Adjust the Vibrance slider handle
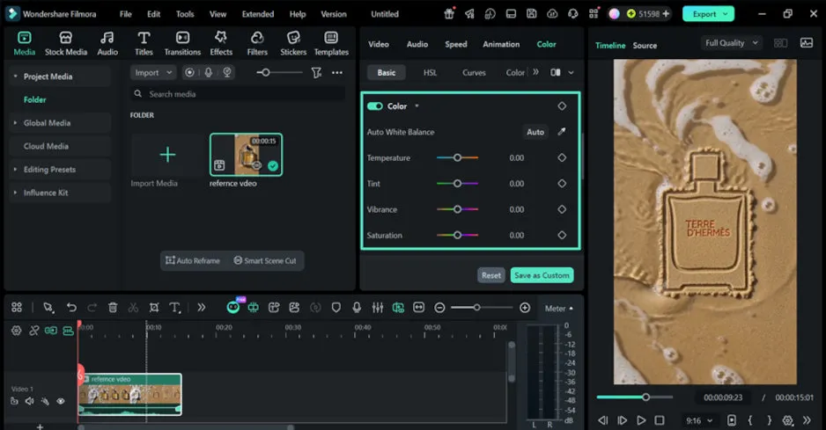The height and width of the screenshot is (430, 826). pos(457,209)
